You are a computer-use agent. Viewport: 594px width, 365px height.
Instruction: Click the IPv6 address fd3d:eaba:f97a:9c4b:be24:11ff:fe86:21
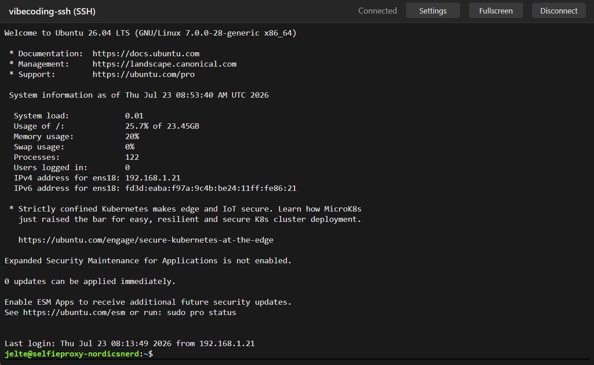(210, 188)
